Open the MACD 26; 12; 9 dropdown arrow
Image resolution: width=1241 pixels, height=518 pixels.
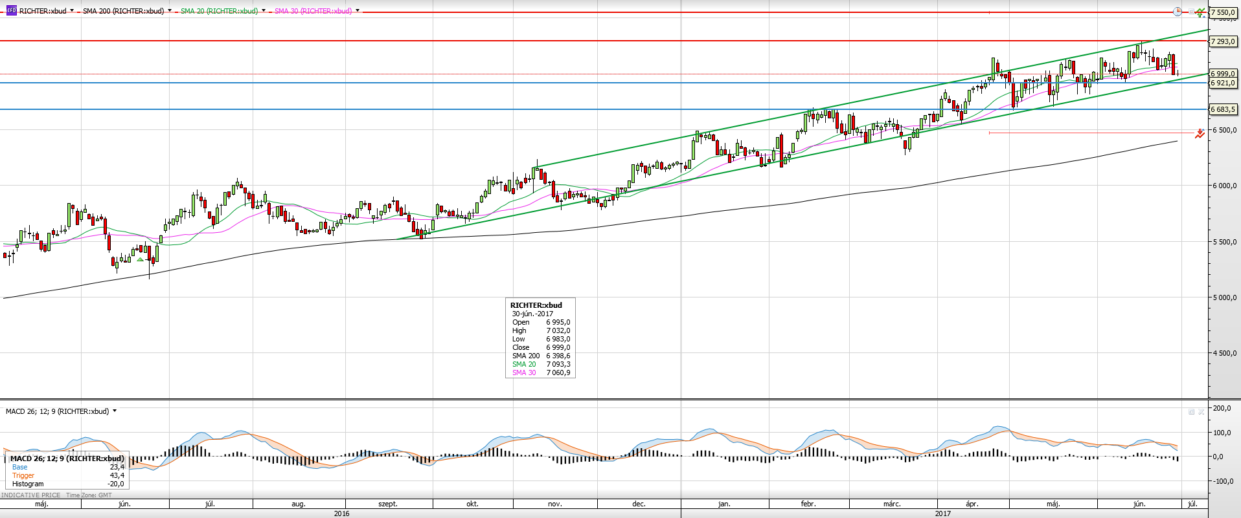tap(115, 411)
